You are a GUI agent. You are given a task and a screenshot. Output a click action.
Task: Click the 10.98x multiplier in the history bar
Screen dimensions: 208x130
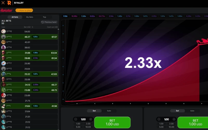pos(74,16)
